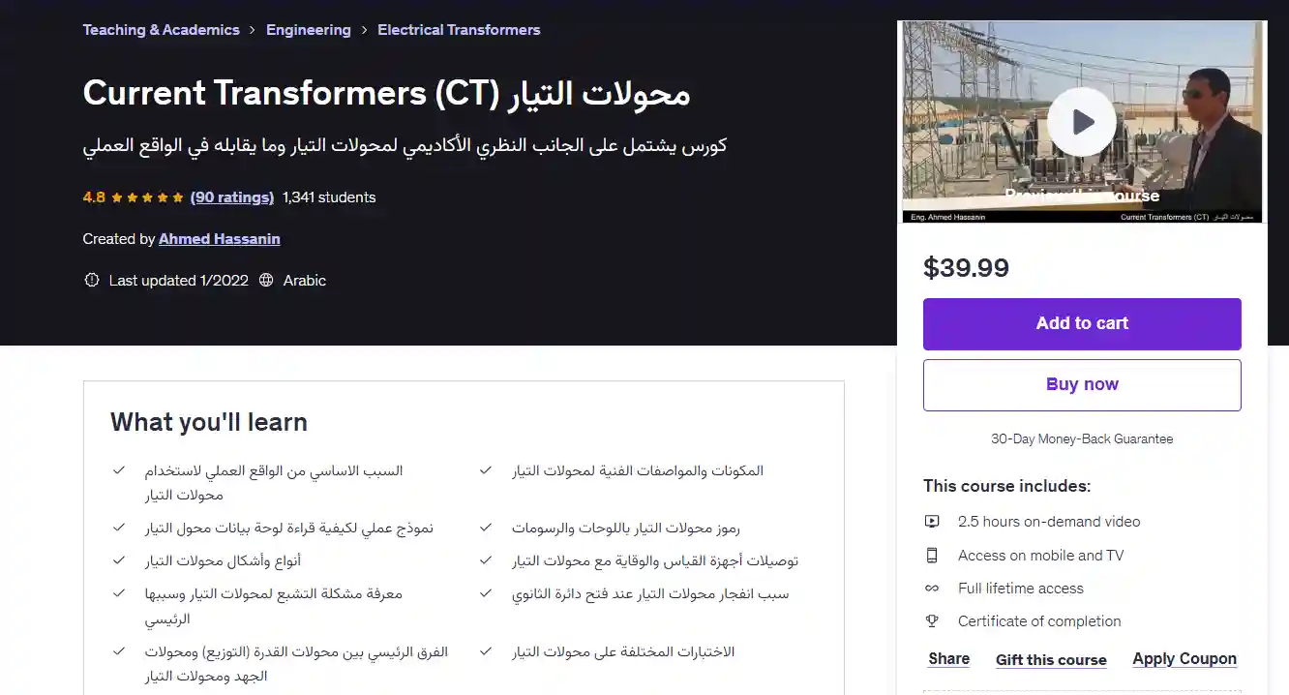Click the five-star rating display
Image resolution: width=1289 pixels, height=695 pixels.
tap(147, 197)
